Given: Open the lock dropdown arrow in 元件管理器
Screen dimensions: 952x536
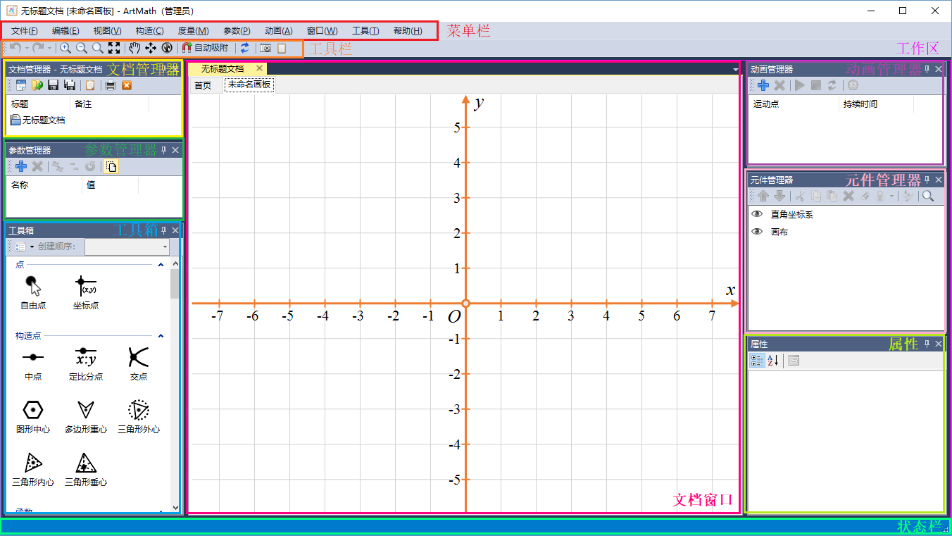Looking at the screenshot, I should (892, 196).
